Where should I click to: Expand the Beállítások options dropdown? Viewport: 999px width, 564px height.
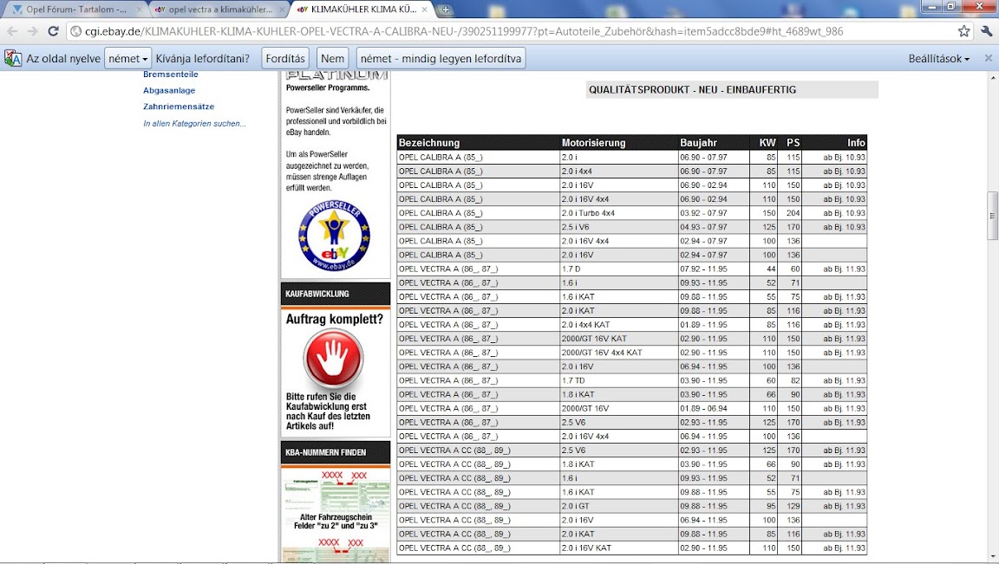[x=938, y=59]
